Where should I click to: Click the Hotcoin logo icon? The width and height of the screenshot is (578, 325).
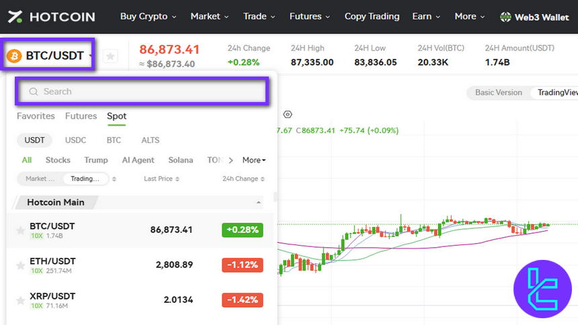15,17
